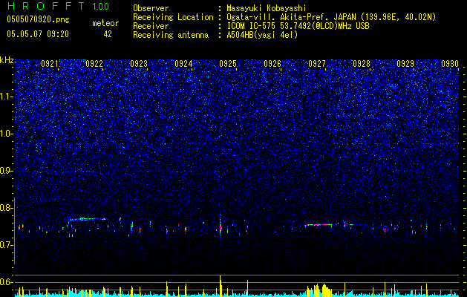This screenshot has width=467, height=297.
Task: Click the 'Receiving antenna' label
Action: point(171,35)
